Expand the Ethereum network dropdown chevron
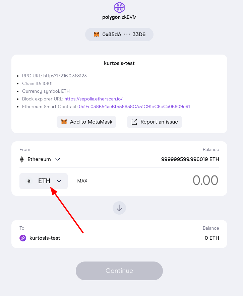This screenshot has width=243, height=296. [x=58, y=159]
